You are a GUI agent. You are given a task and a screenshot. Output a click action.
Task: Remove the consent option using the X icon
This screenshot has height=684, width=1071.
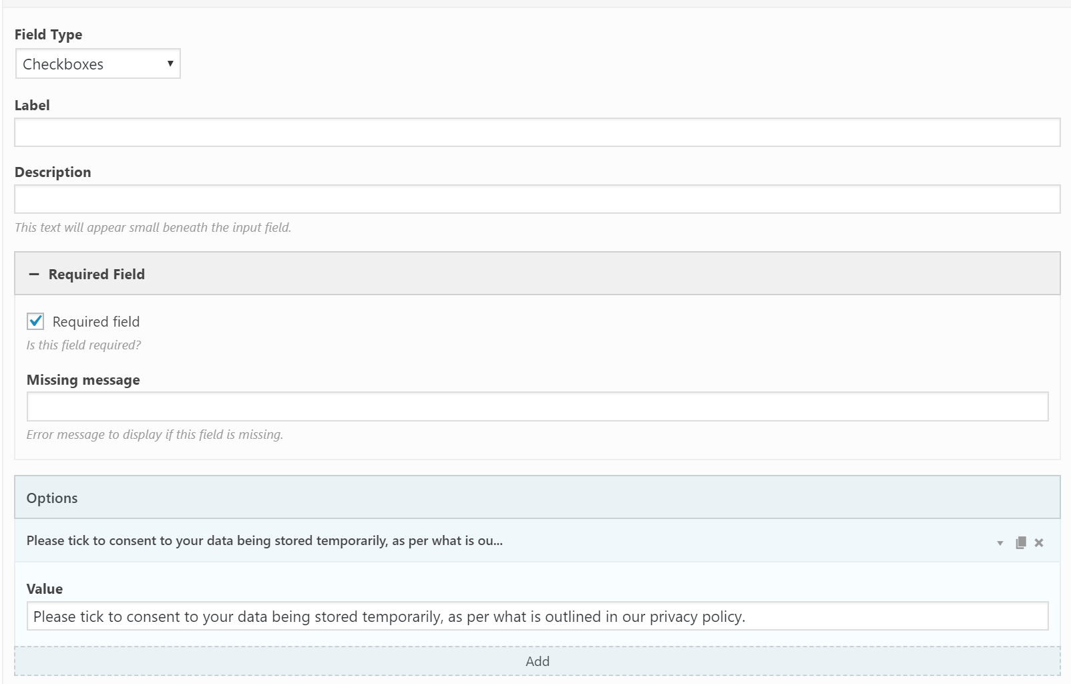click(1039, 542)
